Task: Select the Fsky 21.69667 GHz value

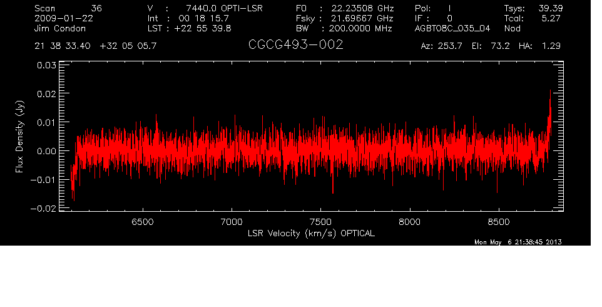Action: click(x=344, y=18)
